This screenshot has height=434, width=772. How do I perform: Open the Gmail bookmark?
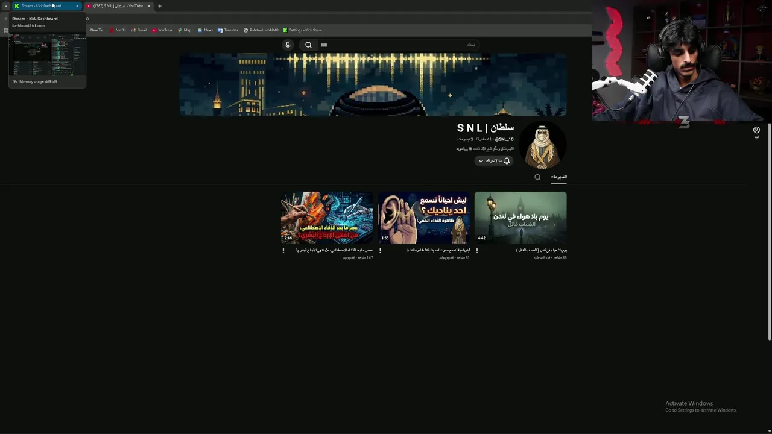pos(139,30)
